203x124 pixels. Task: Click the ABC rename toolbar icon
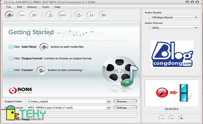(x=62, y=15)
